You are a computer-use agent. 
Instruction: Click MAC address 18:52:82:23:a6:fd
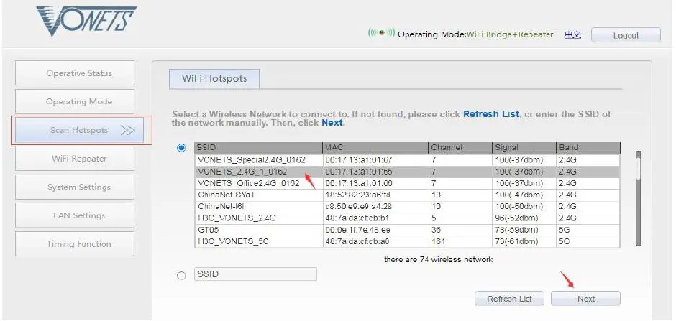[x=358, y=195]
